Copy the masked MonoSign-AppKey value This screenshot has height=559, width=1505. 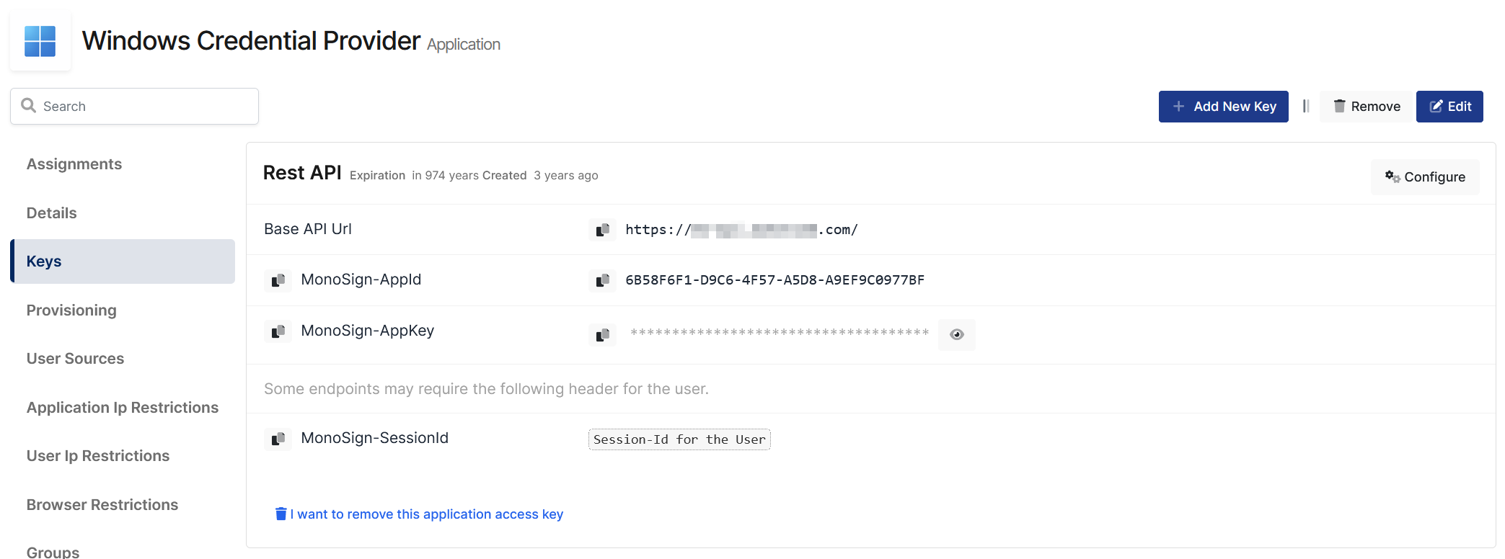tap(602, 334)
